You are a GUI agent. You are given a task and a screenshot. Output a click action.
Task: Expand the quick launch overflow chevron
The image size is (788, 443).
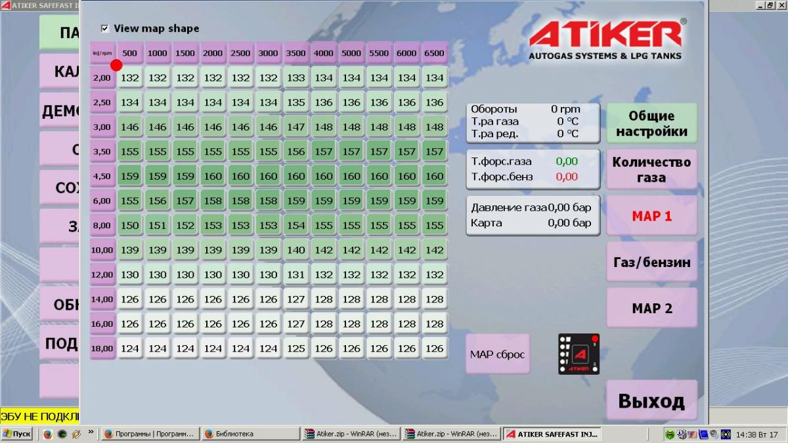coord(91,432)
